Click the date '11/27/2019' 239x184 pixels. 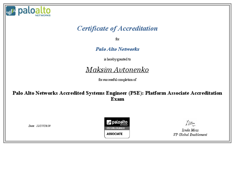(43, 126)
